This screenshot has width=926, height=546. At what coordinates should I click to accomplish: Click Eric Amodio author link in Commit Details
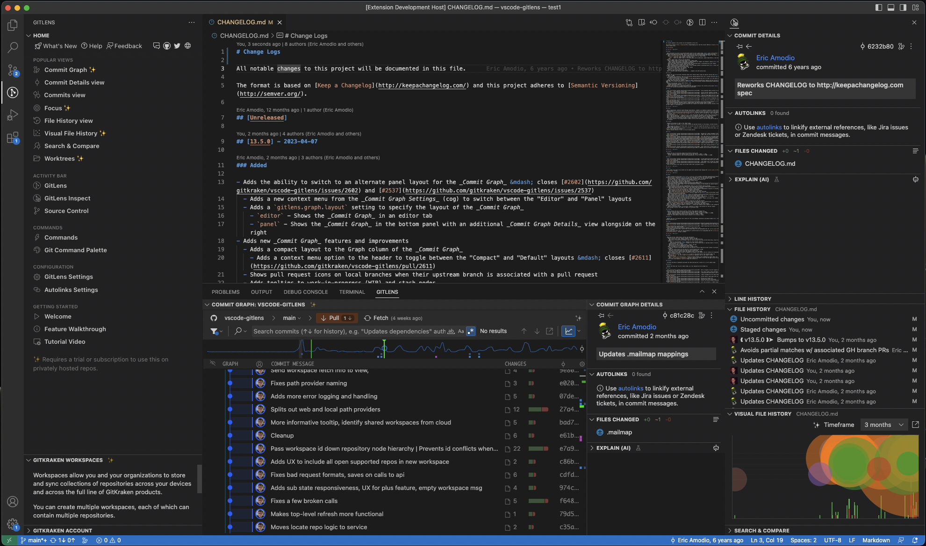[775, 58]
